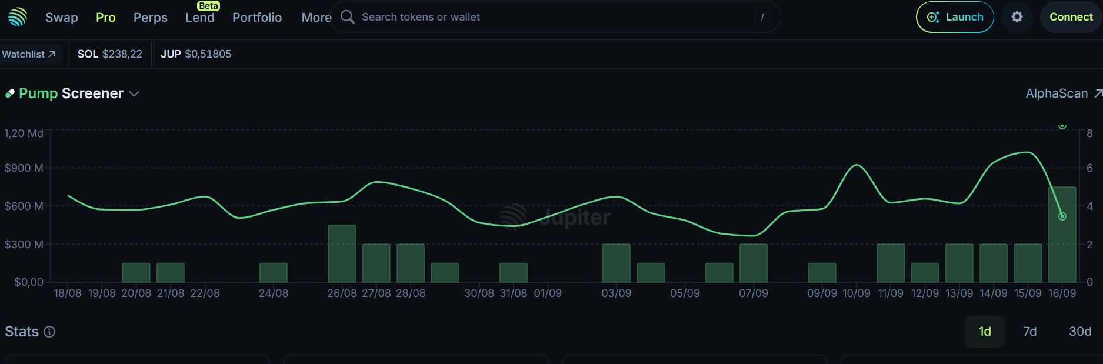Click the 16/09 volume bar
1103x364 pixels.
pyautogui.click(x=1062, y=235)
